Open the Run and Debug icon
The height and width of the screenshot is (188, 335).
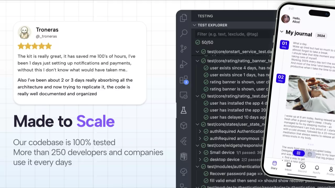coord(184,64)
